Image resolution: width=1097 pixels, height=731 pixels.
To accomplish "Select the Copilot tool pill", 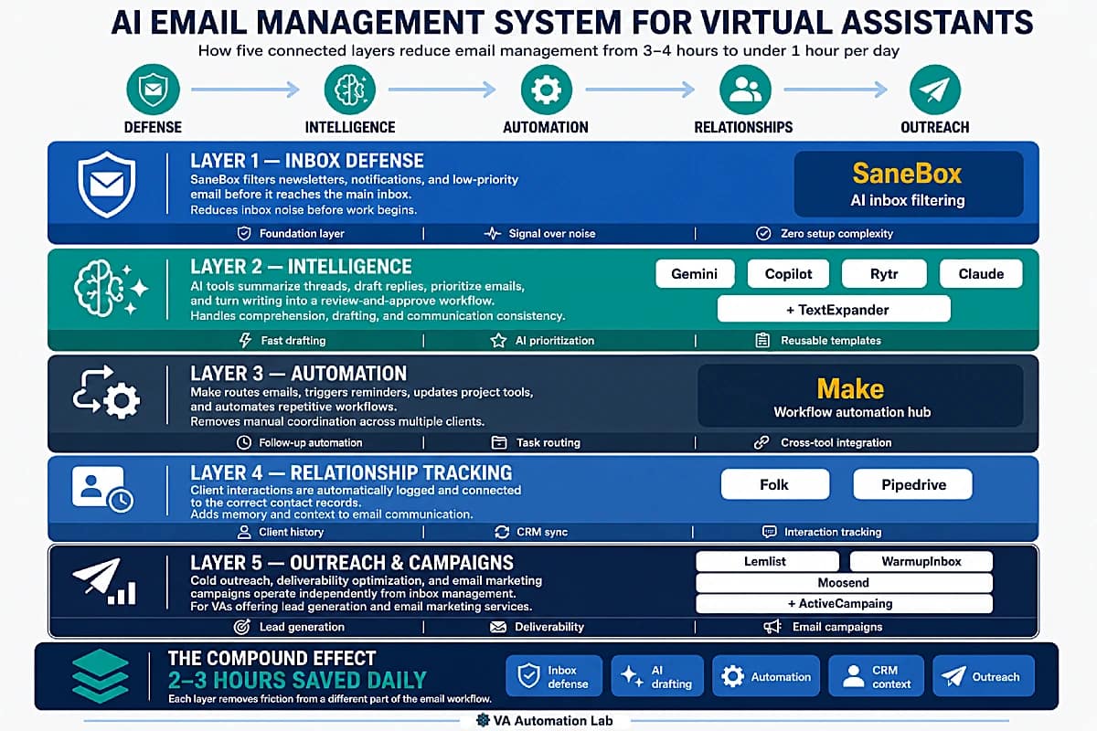I will click(787, 273).
